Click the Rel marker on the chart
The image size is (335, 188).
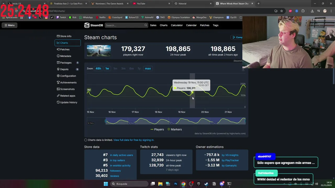pos(89,90)
